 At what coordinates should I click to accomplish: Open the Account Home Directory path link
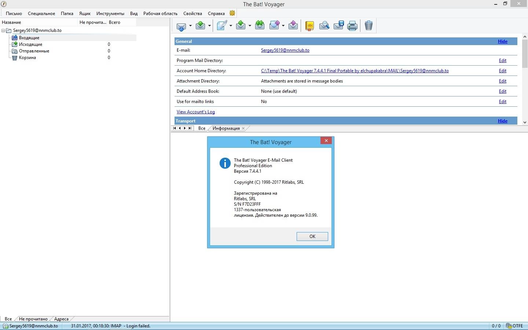[x=355, y=71]
